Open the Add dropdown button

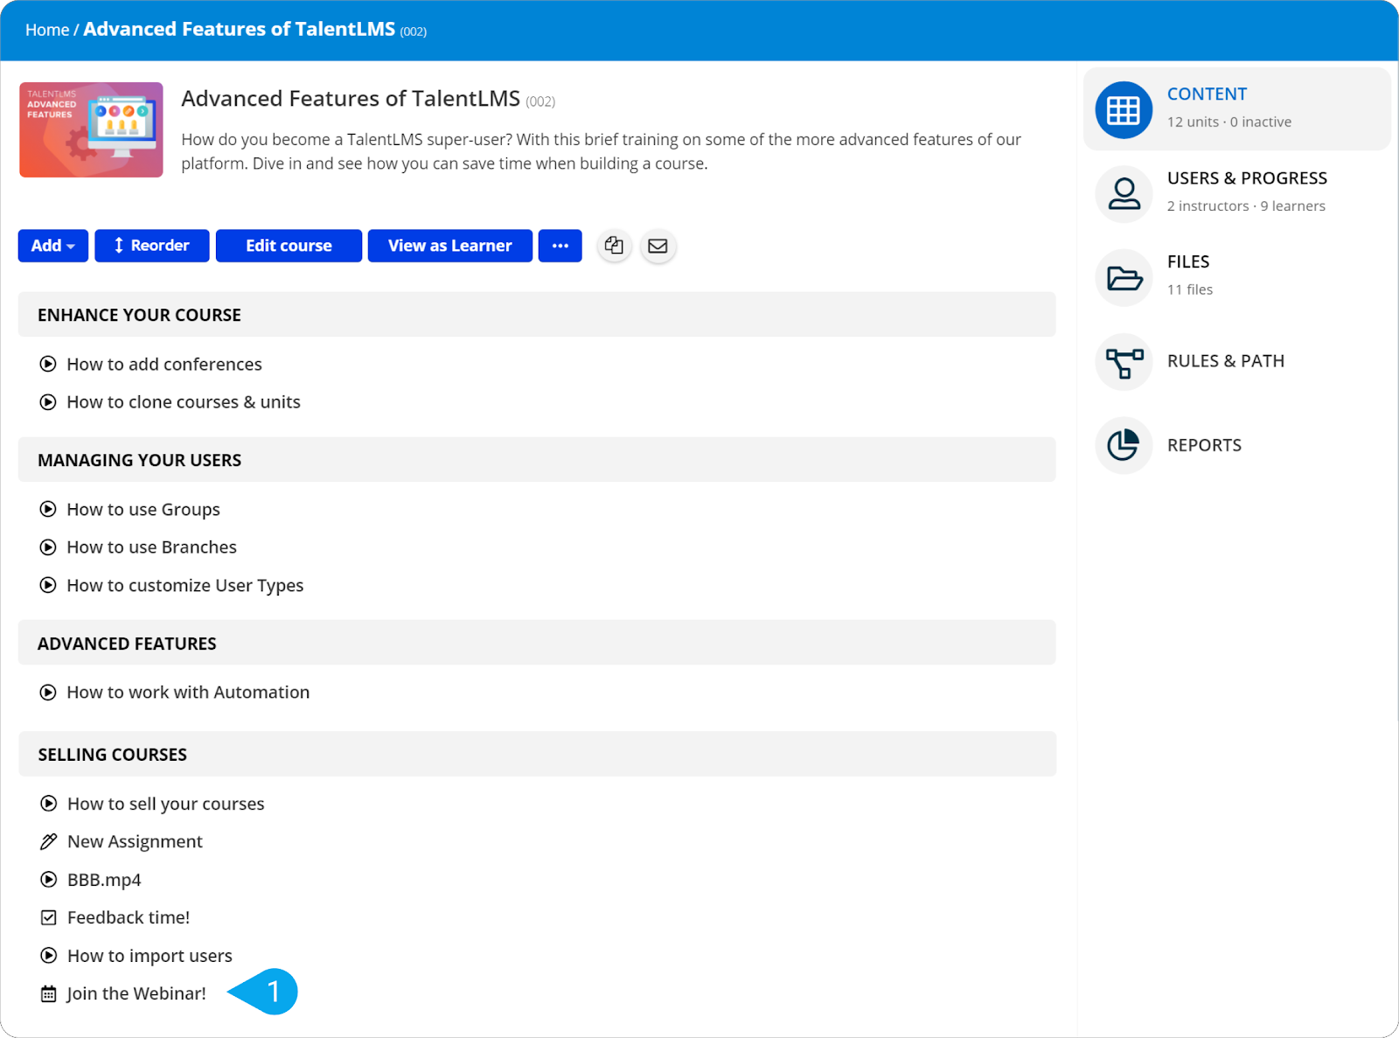[x=53, y=246]
